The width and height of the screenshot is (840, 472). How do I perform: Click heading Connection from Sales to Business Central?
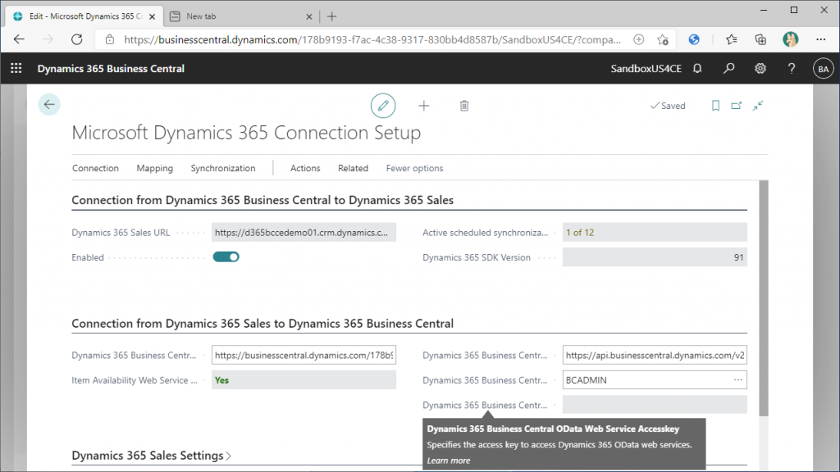[262, 324]
